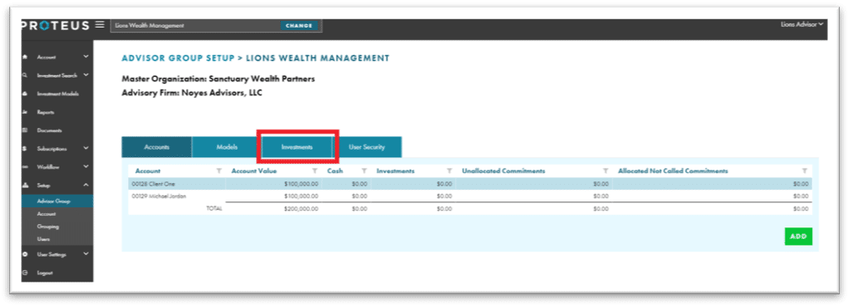849x306 pixels.
Task: Click filter icon on Allocated Not Called Commitments
Action: (805, 171)
